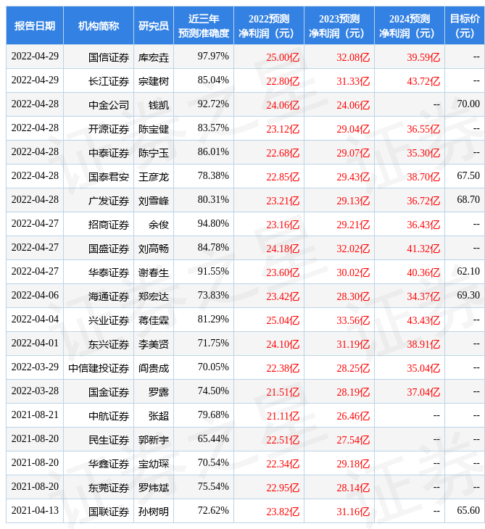The image size is (485, 529).
Task: Click the 机构简称 column header
Action: [x=99, y=25]
